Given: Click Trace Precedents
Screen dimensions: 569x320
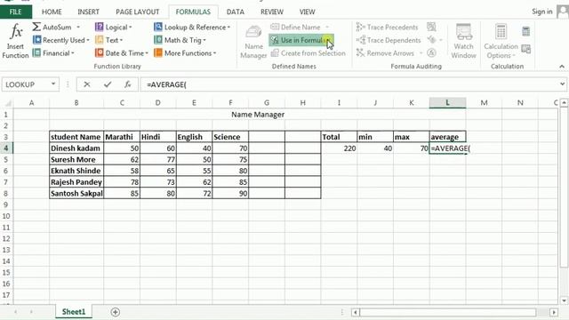Looking at the screenshot, I should pyautogui.click(x=388, y=27).
